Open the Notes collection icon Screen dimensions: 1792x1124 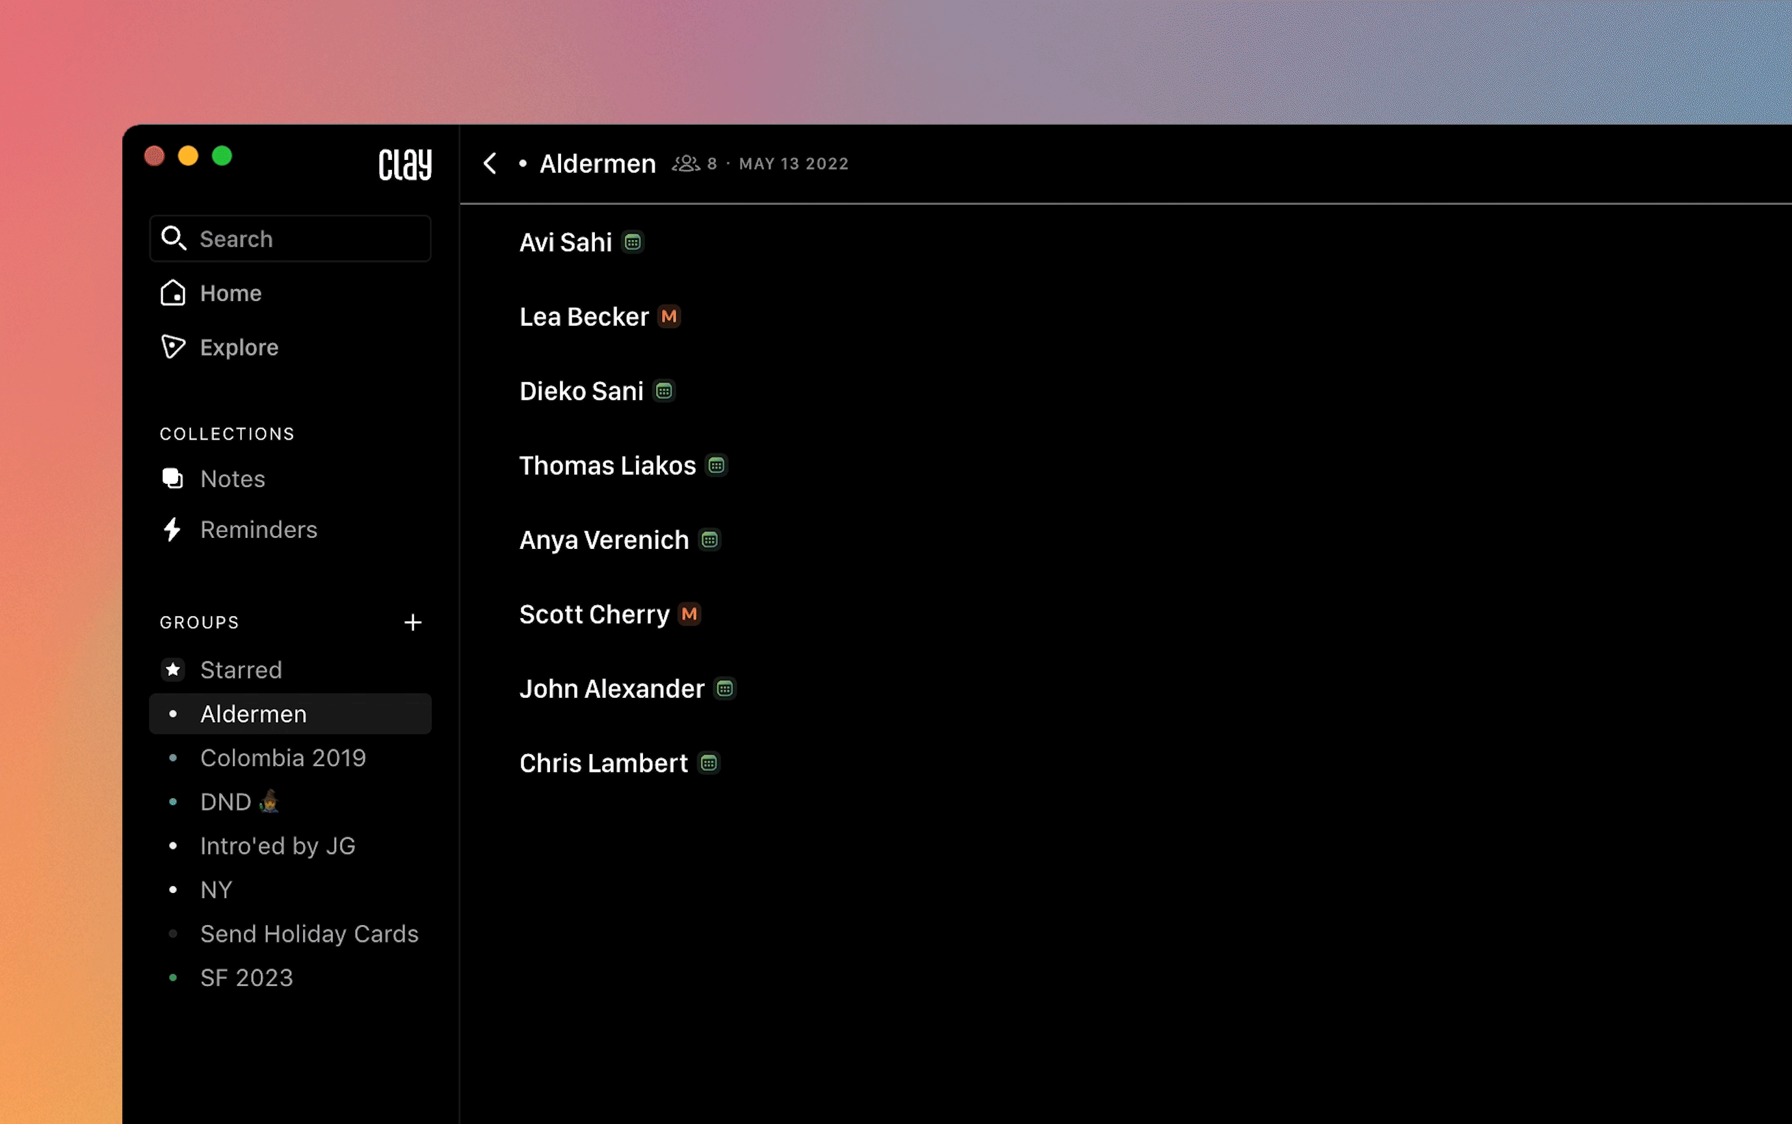[172, 478]
